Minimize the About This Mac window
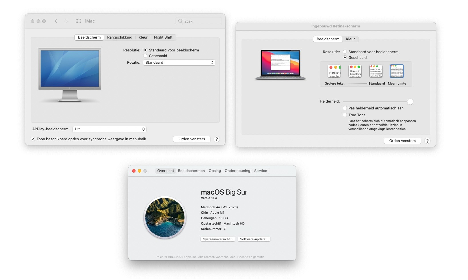The width and height of the screenshot is (468, 280). (140, 171)
